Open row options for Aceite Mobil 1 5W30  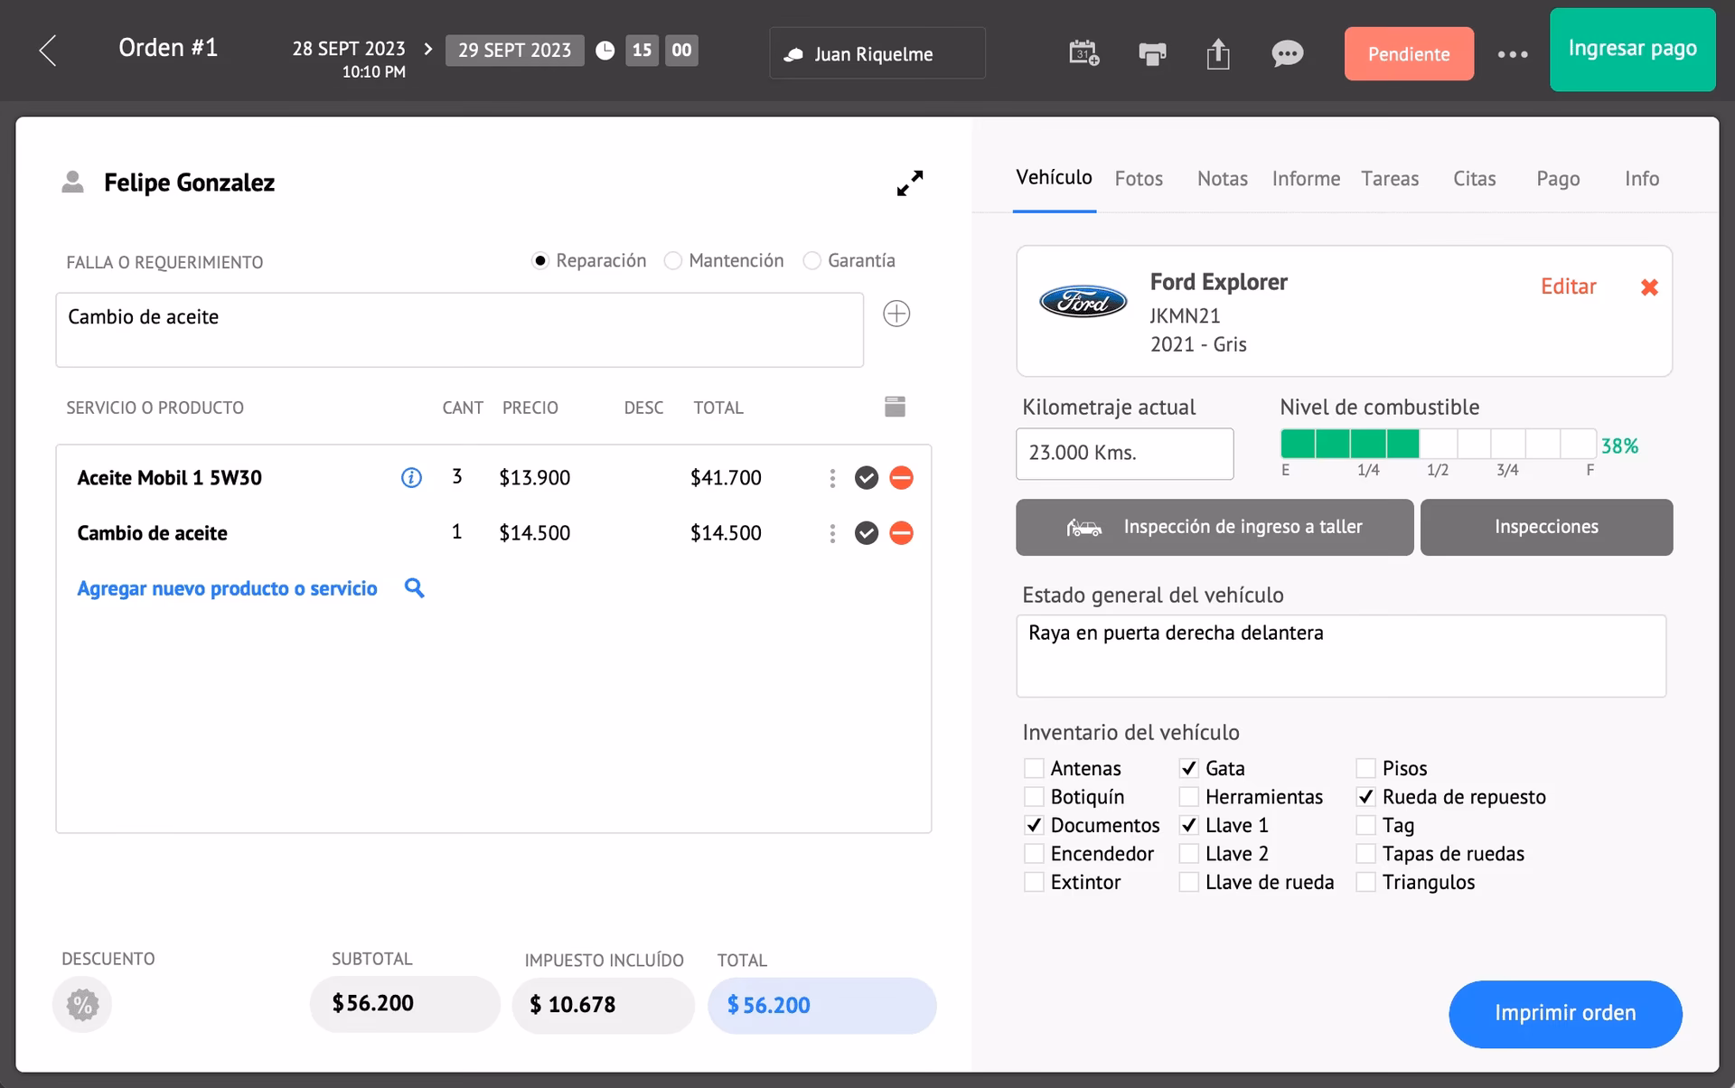click(x=832, y=478)
